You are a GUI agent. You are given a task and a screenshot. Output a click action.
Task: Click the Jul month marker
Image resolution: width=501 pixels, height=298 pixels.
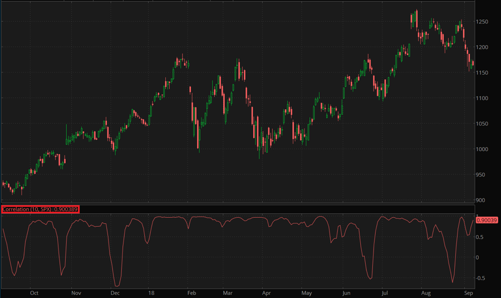tap(384, 292)
